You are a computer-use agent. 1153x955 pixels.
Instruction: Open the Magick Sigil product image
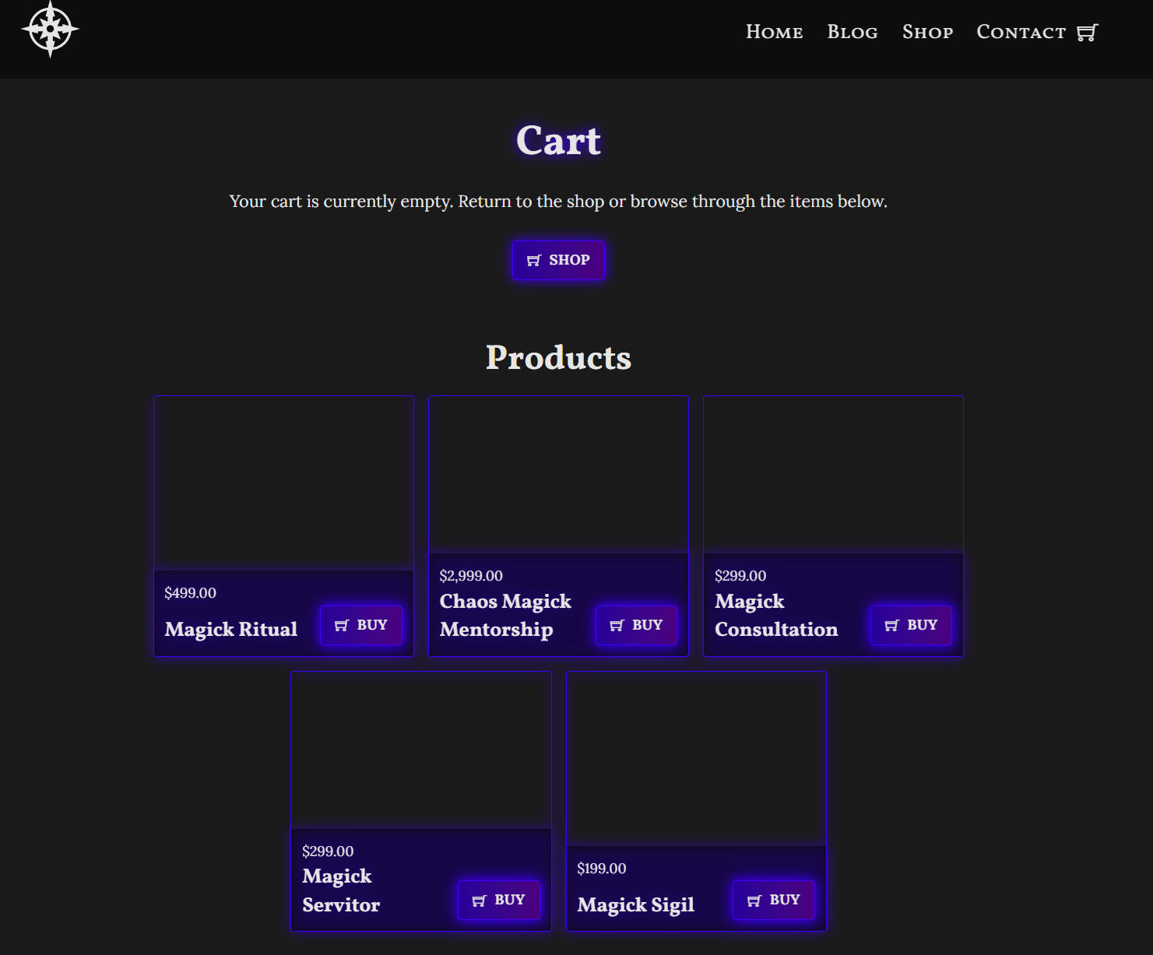point(696,759)
